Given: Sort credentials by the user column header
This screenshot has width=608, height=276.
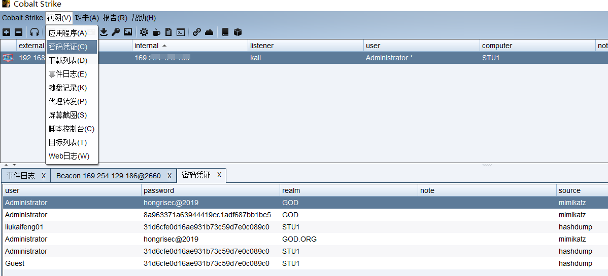Looking at the screenshot, I should click(x=72, y=190).
